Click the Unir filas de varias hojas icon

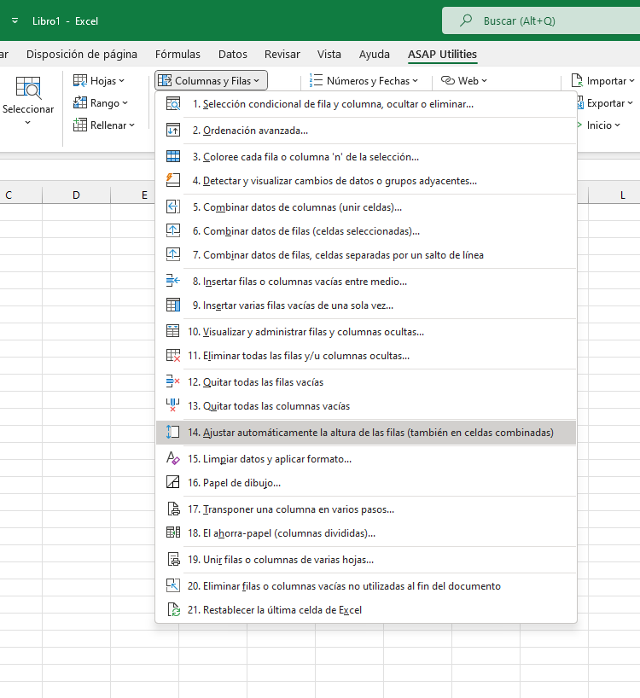point(172,559)
